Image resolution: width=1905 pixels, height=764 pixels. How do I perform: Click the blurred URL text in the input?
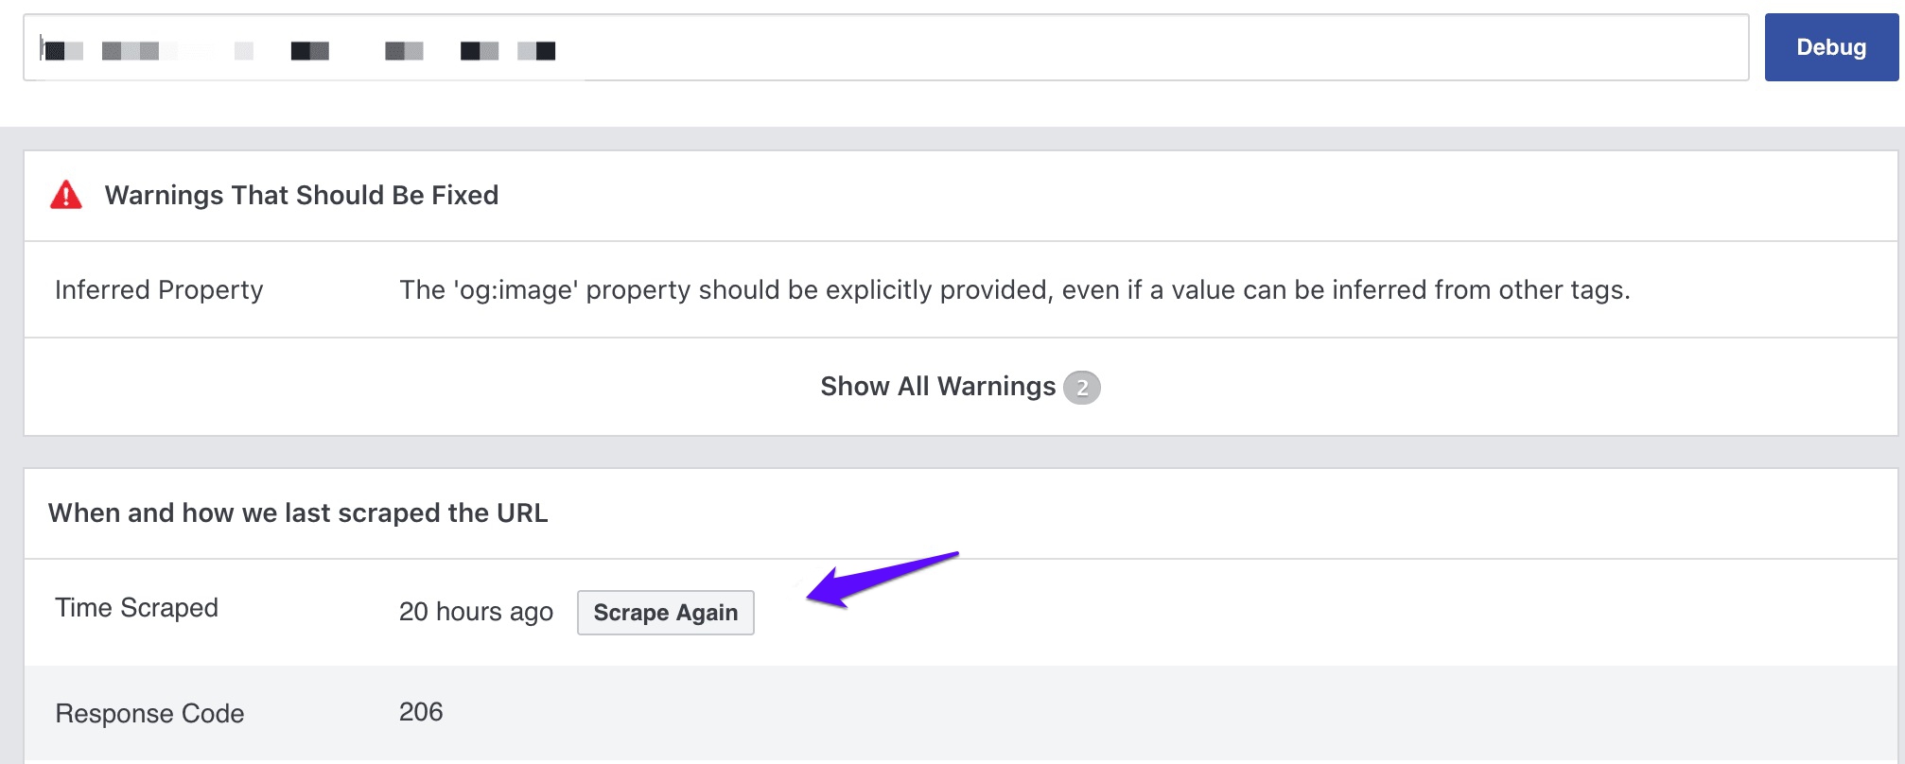pos(303,50)
